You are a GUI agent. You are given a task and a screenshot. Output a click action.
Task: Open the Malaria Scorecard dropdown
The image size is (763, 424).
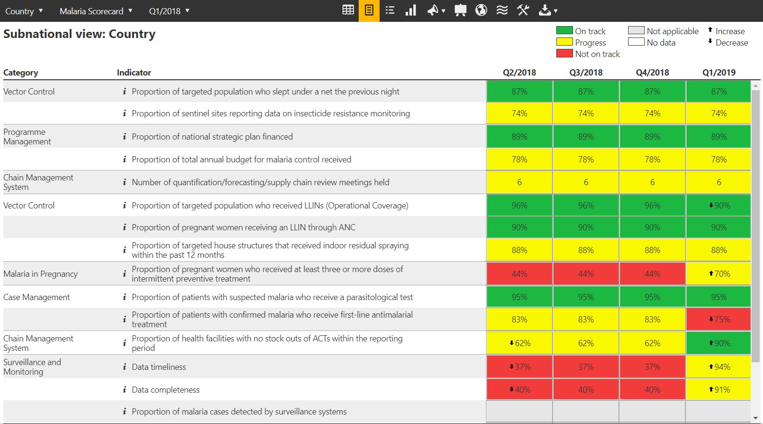coord(96,11)
